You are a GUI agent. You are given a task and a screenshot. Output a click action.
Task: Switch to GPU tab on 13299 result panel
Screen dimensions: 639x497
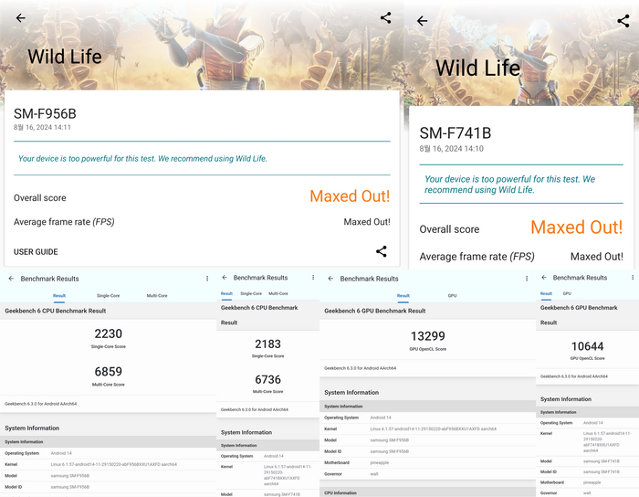pos(452,296)
